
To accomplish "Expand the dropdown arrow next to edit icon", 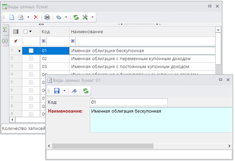I will 28,17.
